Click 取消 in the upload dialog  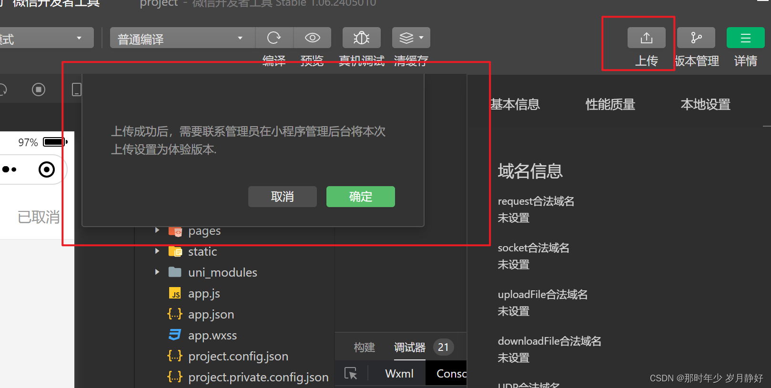(x=283, y=197)
